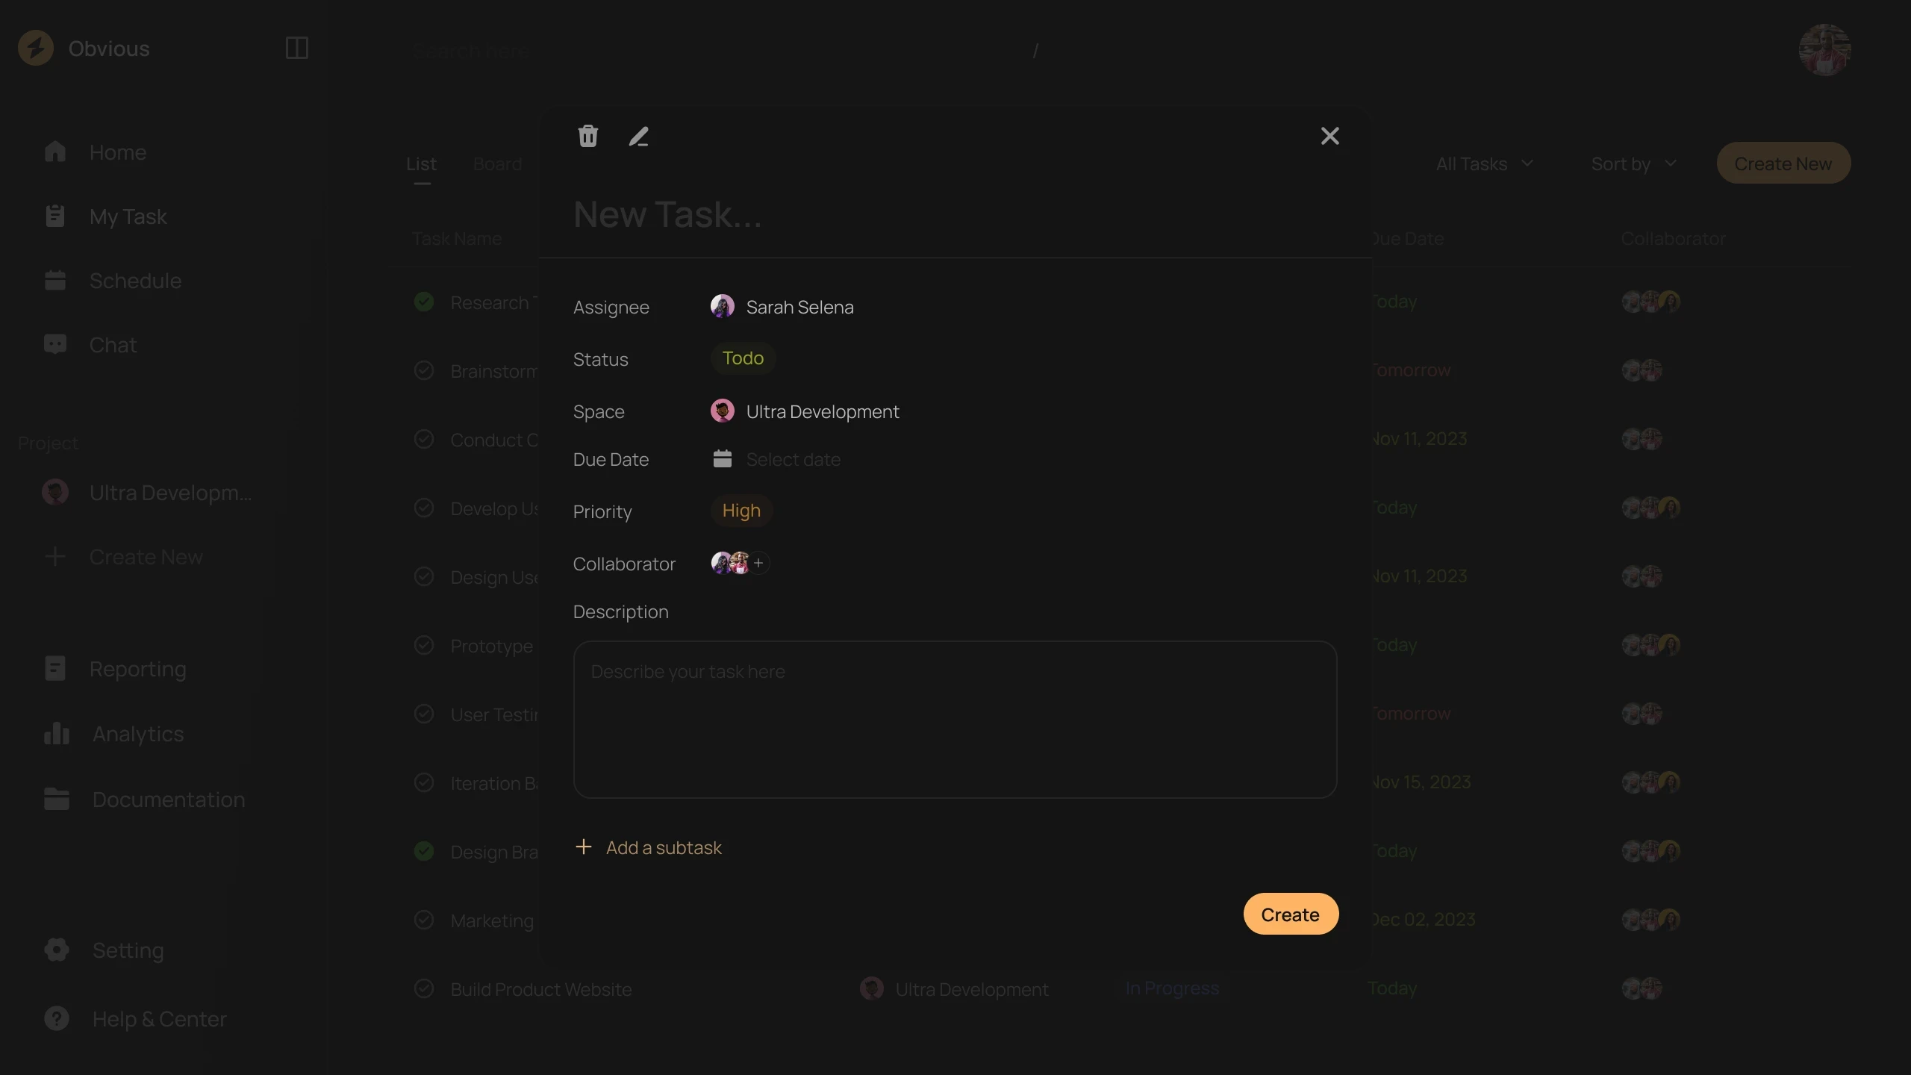Click Add a subtask link
1911x1075 pixels.
click(647, 847)
